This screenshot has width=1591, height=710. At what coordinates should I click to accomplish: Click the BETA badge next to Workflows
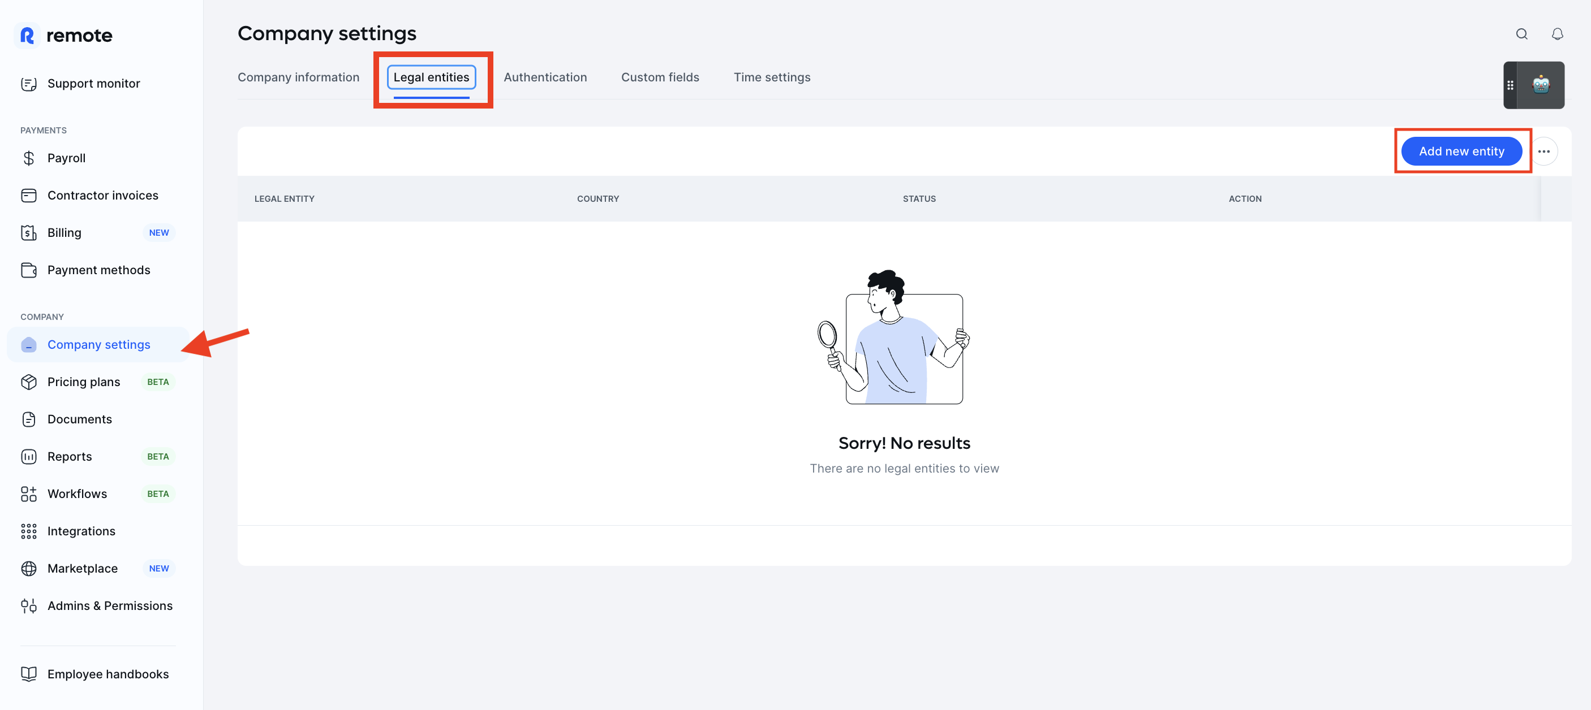[x=158, y=494]
